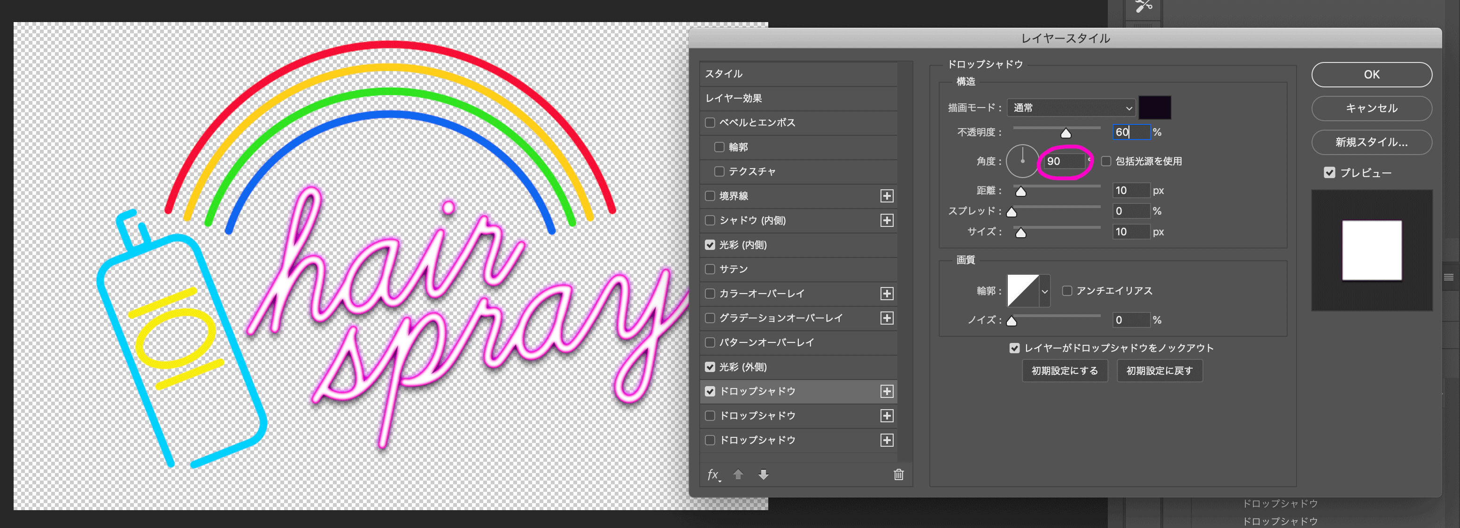Enable ベベルとエンボス checkbox

pos(710,123)
